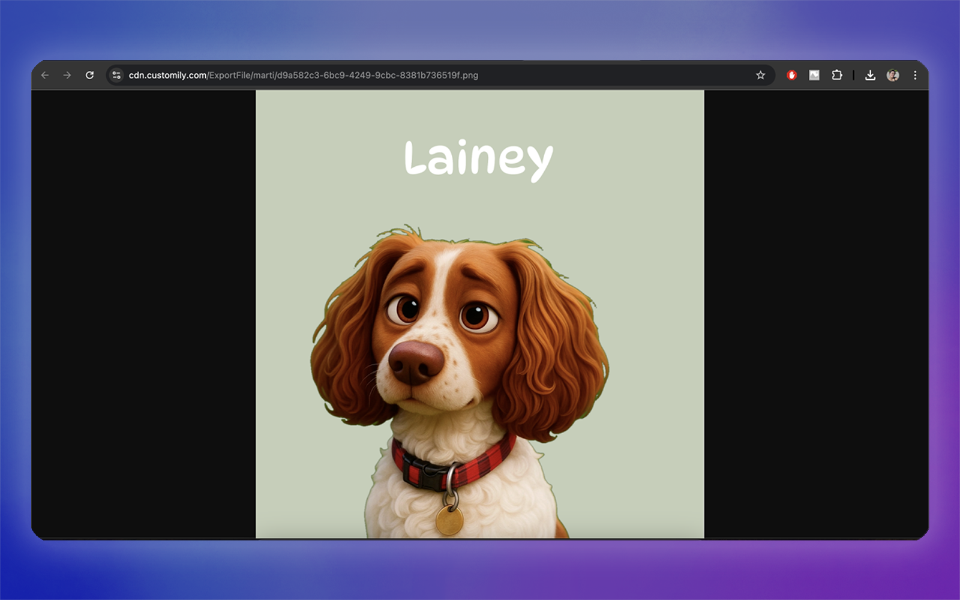Open the Extensions puzzle-piece menu
The width and height of the screenshot is (960, 600).
[x=836, y=75]
